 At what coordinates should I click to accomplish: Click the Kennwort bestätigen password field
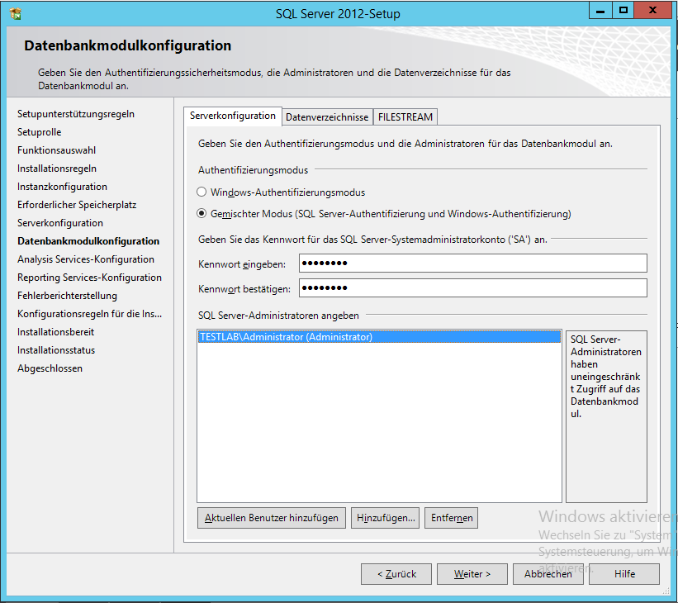[x=473, y=288]
